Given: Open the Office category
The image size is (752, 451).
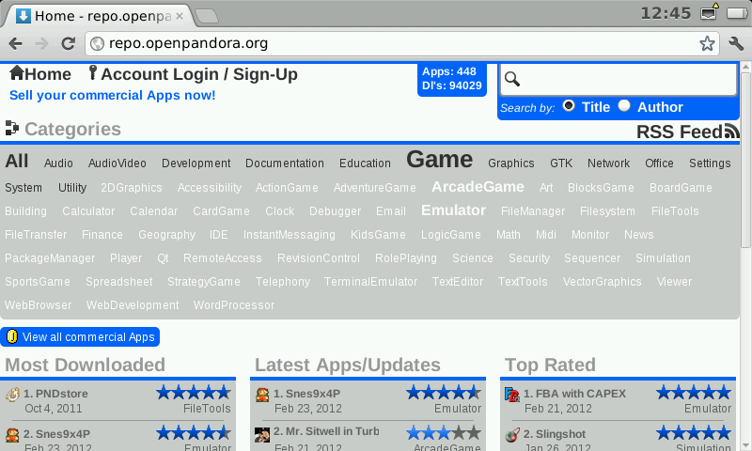Looking at the screenshot, I should (660, 163).
